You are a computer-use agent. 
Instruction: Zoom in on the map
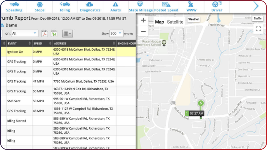143,20
